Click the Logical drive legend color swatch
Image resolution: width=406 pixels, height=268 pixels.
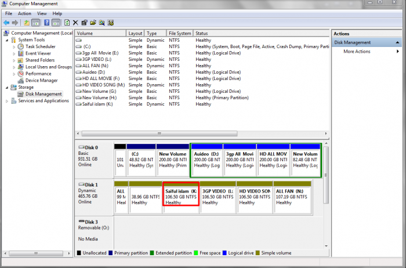click(x=224, y=253)
